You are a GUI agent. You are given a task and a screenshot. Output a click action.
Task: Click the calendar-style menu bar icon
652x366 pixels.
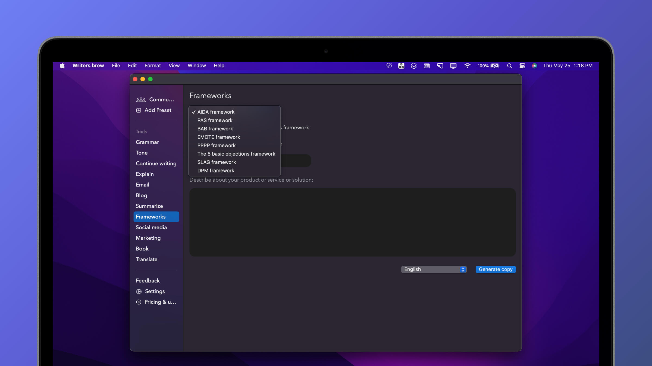click(x=427, y=66)
